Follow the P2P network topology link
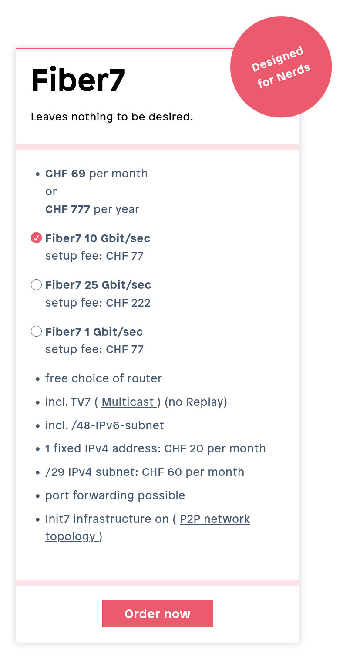The image size is (343, 656). [215, 519]
